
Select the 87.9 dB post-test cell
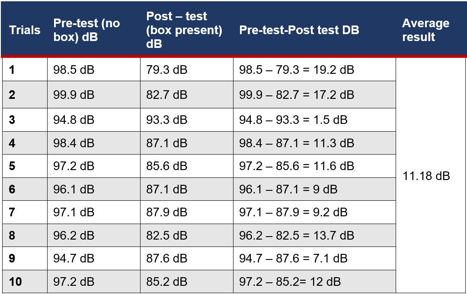(x=166, y=212)
